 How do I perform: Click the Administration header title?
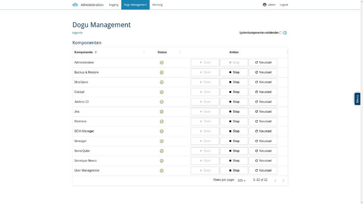coord(92,5)
